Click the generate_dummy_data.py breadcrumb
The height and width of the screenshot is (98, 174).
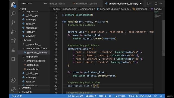click(113, 9)
